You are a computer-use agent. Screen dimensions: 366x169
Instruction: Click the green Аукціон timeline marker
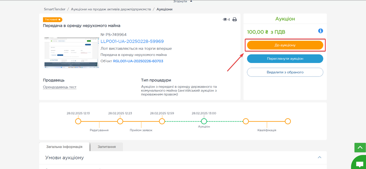[204, 121]
